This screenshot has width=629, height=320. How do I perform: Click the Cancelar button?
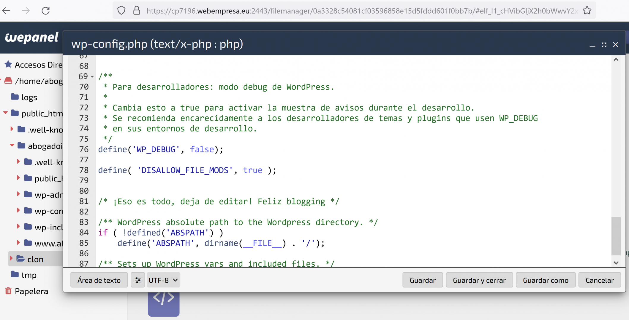point(600,280)
